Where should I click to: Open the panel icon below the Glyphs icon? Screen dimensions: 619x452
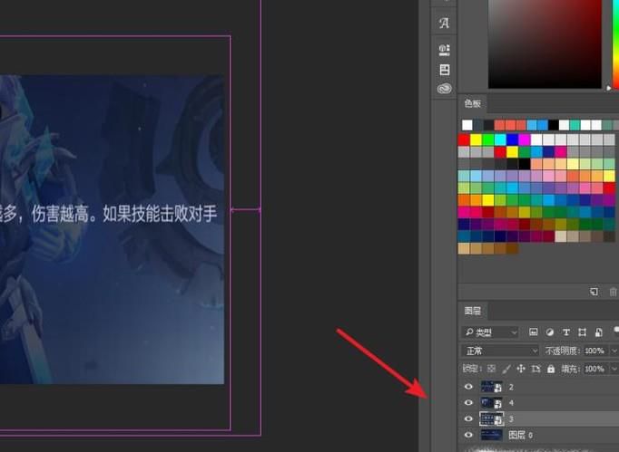(x=445, y=50)
